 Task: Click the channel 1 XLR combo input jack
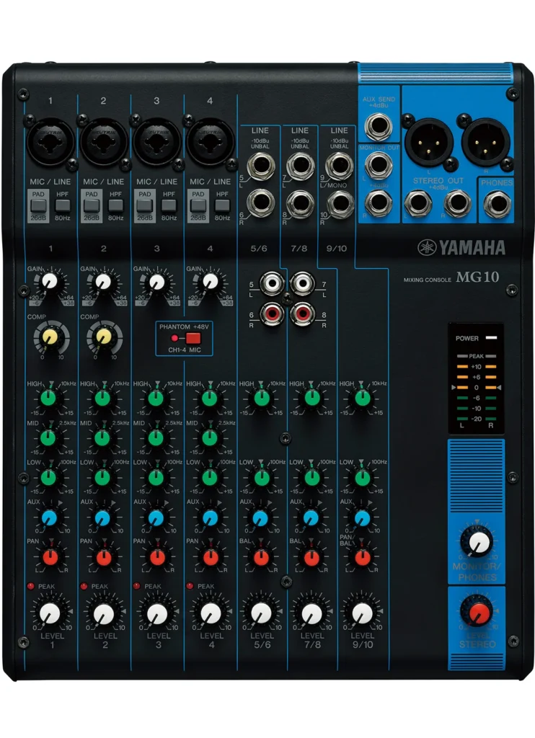pos(50,141)
